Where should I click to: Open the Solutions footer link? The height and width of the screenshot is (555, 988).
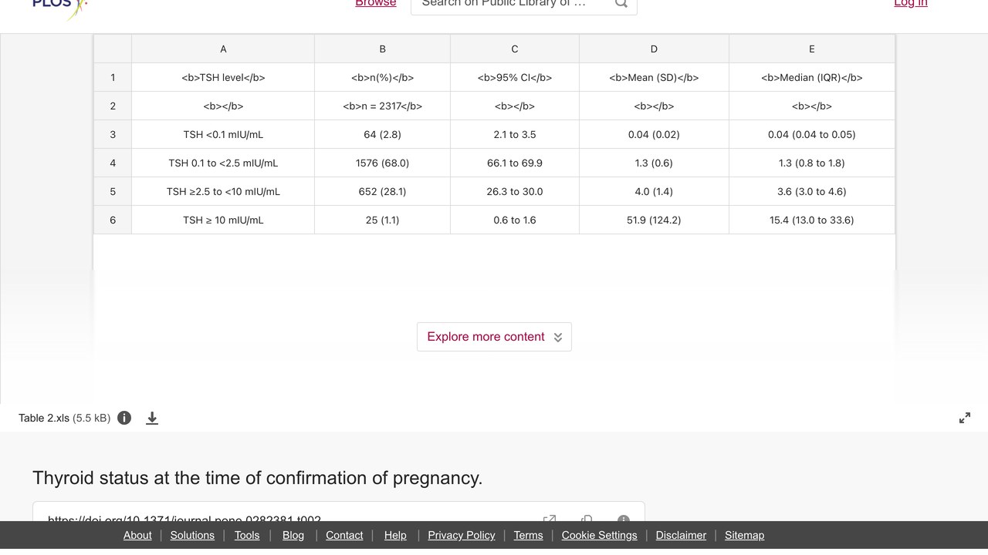pyautogui.click(x=192, y=535)
